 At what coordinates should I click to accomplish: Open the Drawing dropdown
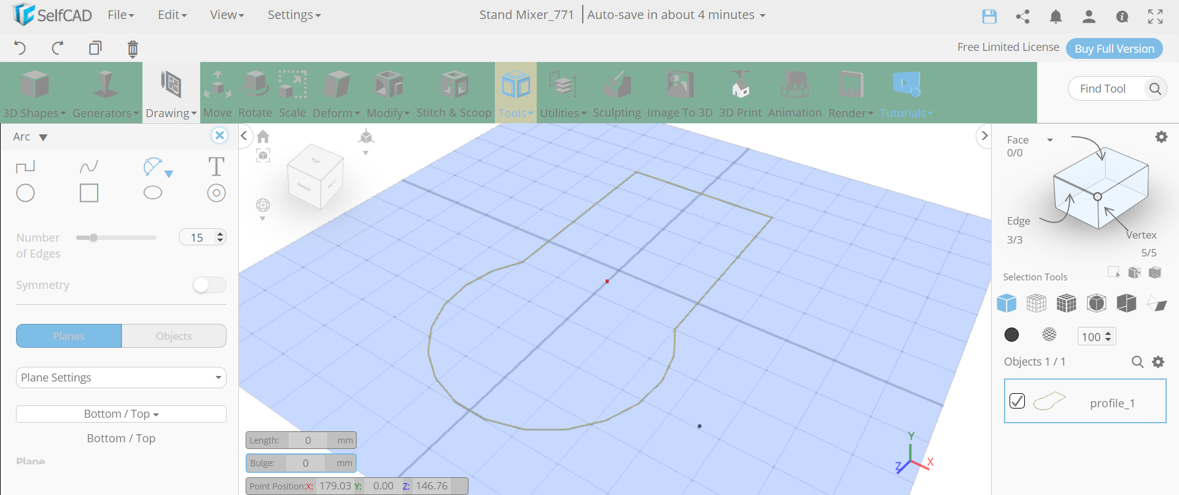171,93
